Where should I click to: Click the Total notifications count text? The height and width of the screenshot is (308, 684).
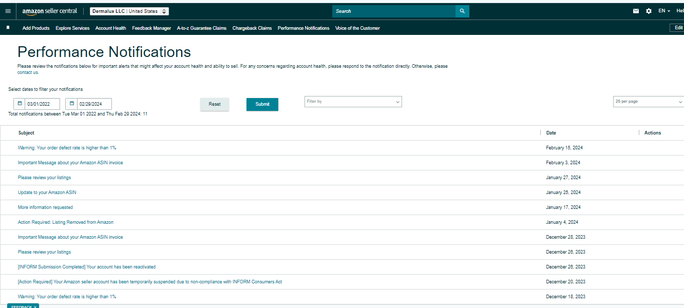(78, 114)
